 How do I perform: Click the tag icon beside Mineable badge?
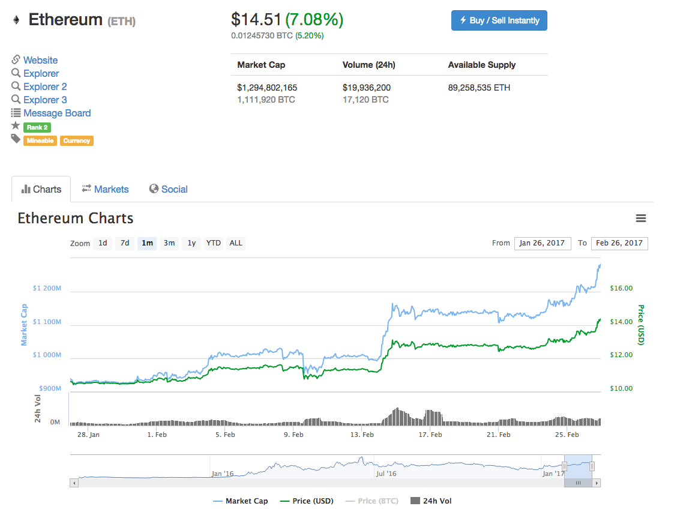coord(15,140)
